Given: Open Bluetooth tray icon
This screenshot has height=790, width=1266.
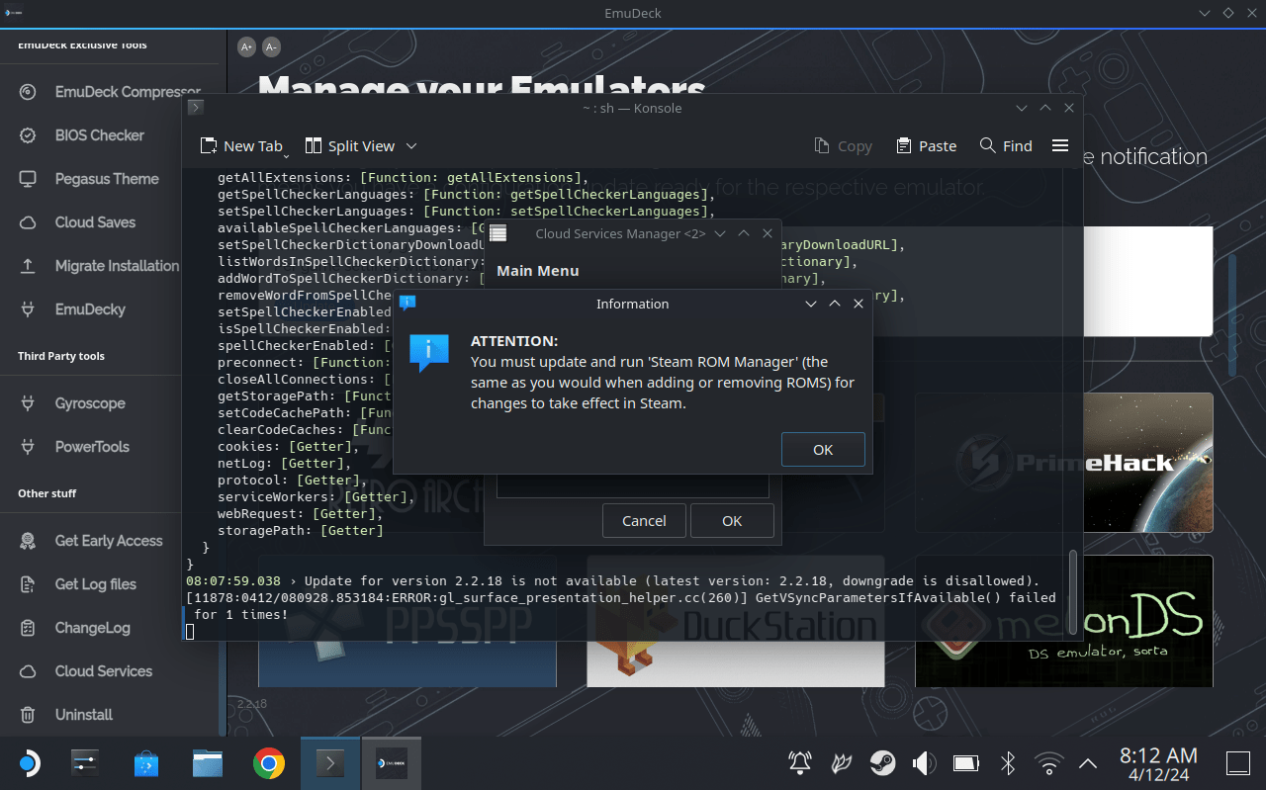Looking at the screenshot, I should tap(1008, 762).
